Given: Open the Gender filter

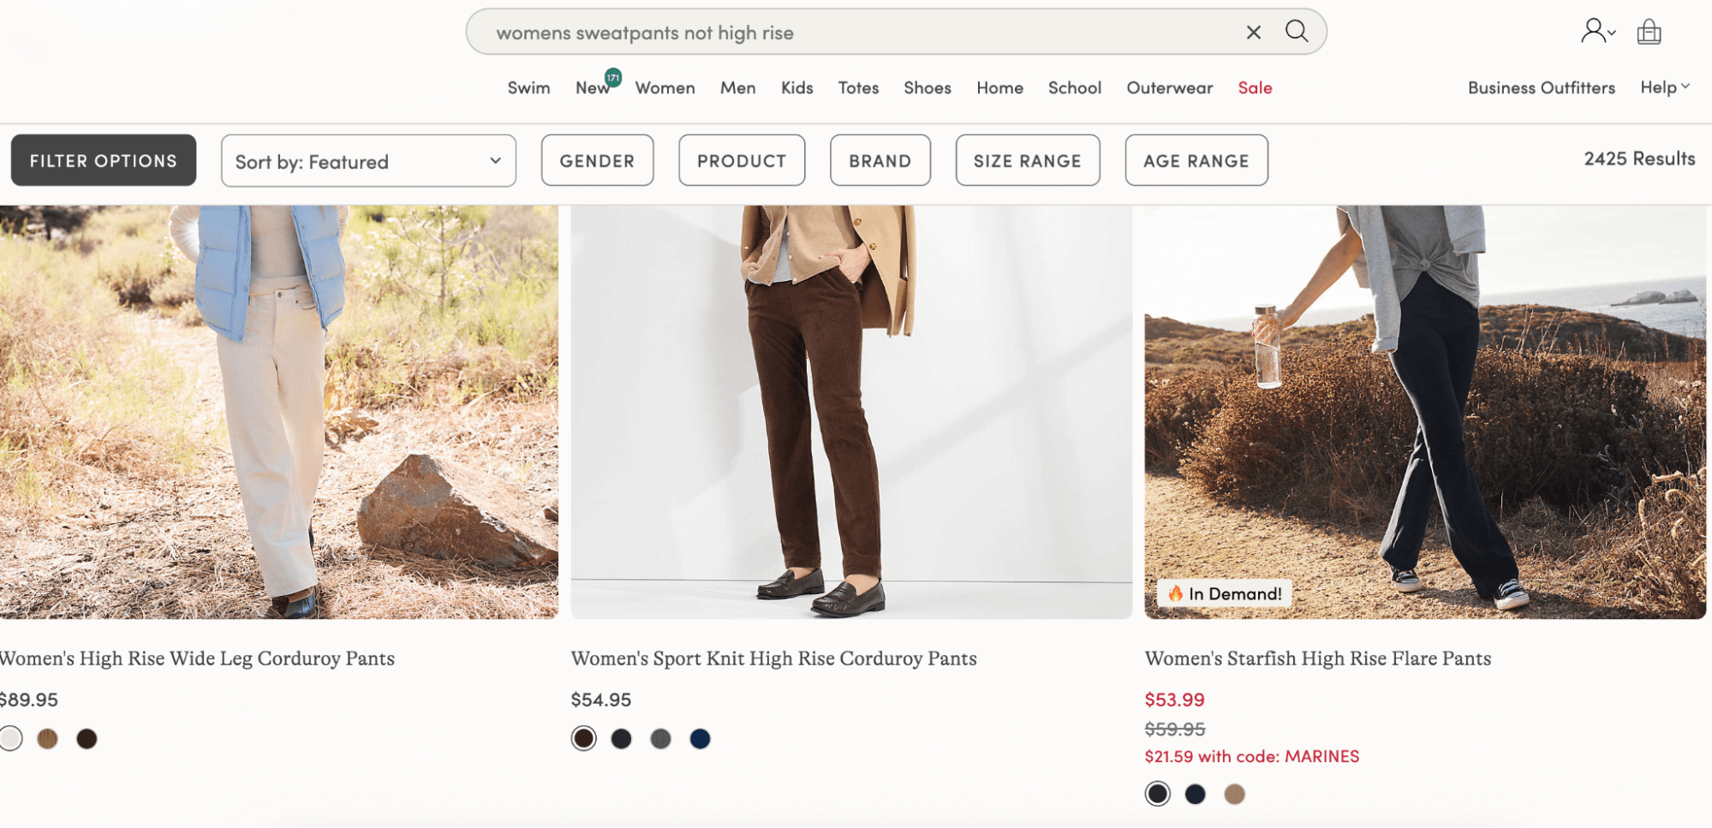Looking at the screenshot, I should (597, 161).
